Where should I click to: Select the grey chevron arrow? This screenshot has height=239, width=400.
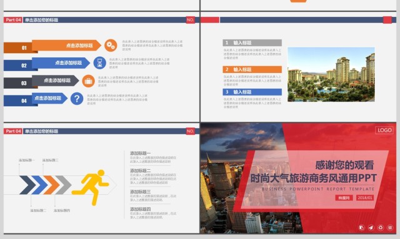pyautogui.click(x=64, y=185)
